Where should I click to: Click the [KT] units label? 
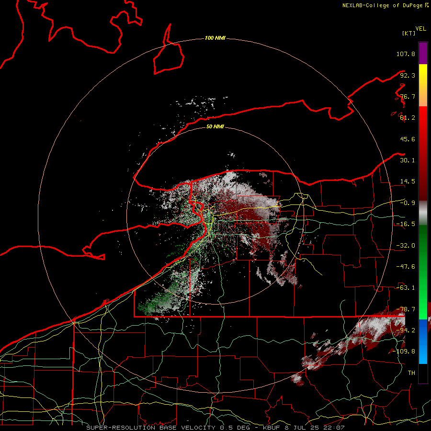(409, 33)
